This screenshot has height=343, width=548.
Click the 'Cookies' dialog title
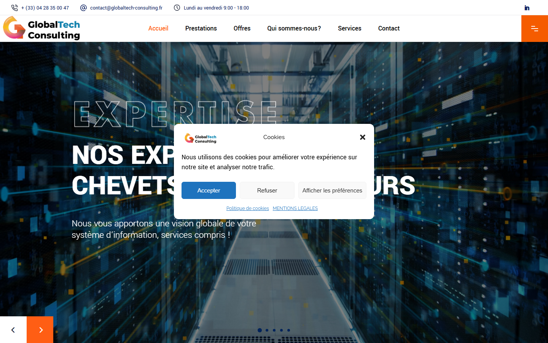click(x=274, y=137)
